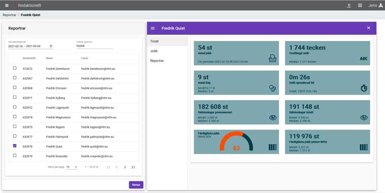
Task: Click ID 632979 in the table
Action: (27, 156)
